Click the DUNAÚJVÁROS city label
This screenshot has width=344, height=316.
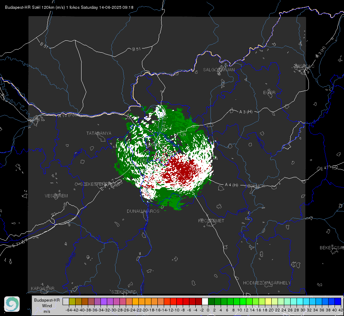coord(143,211)
